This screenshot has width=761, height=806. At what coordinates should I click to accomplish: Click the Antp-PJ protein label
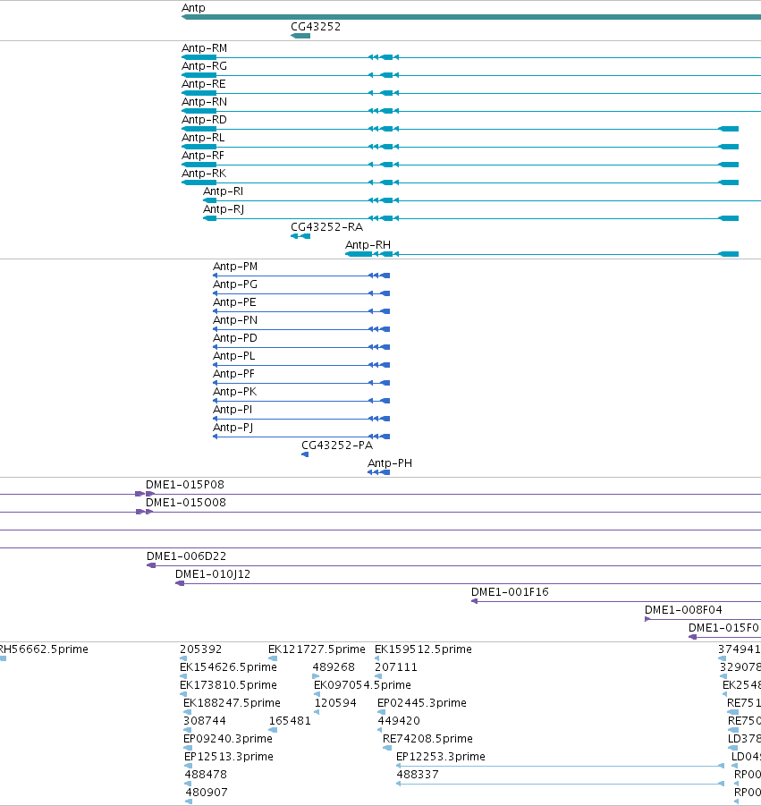click(233, 428)
